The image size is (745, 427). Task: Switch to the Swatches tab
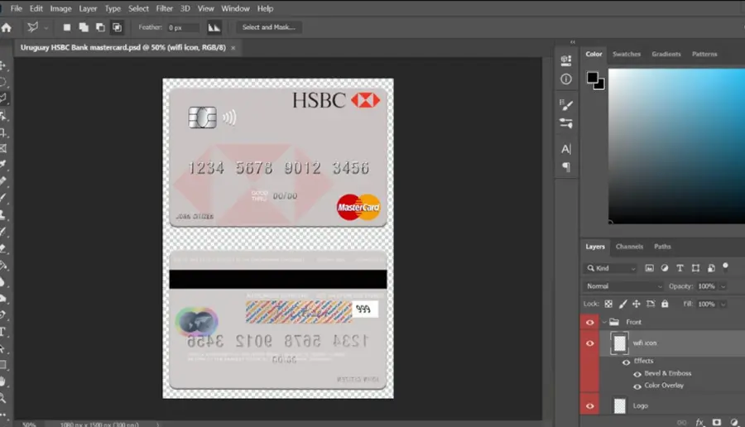point(627,54)
